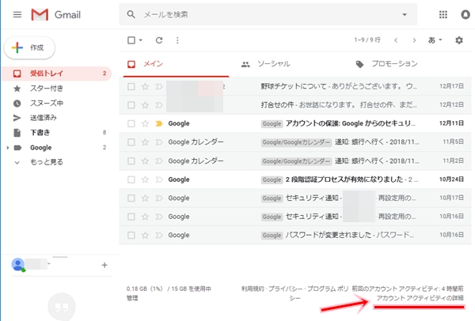Open 受信トレイ in the sidebar
This screenshot has height=321, width=475.
57,74
